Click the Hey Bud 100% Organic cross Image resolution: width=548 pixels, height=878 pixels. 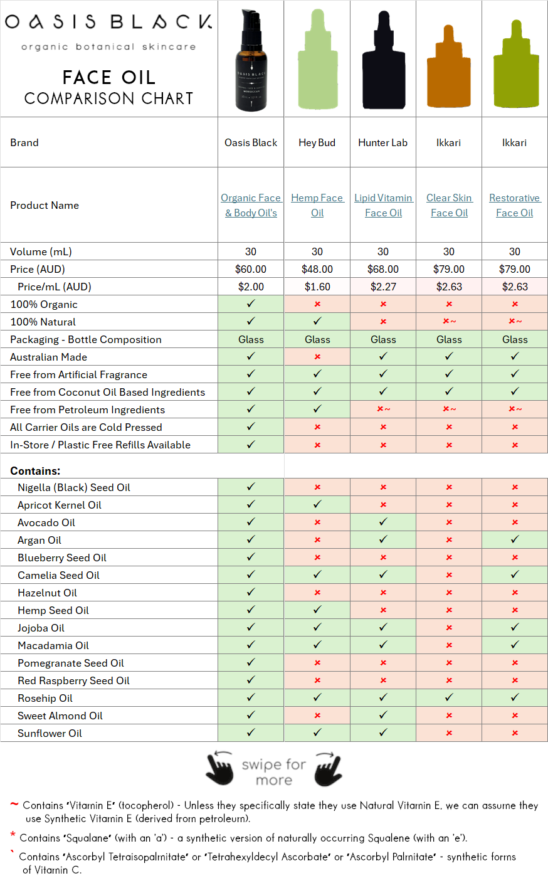317,304
